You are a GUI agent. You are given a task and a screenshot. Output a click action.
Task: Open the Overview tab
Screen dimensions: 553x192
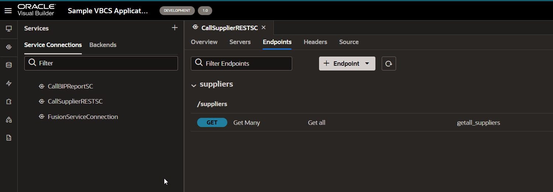tap(204, 42)
